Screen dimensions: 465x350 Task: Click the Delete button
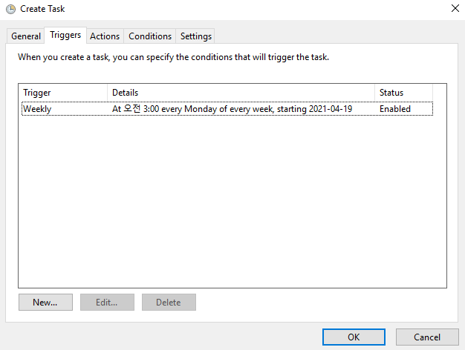click(169, 302)
